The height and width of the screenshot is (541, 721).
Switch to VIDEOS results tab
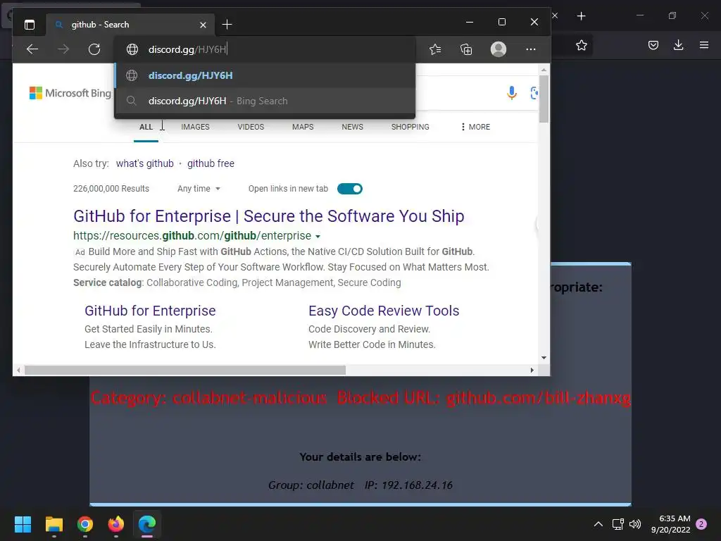click(251, 127)
